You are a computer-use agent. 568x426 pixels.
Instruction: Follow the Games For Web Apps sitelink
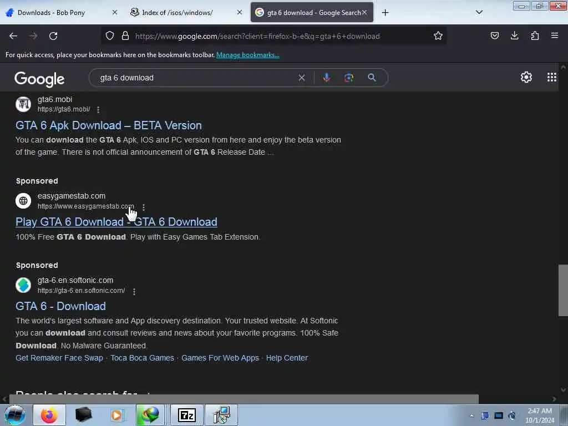[x=220, y=358]
